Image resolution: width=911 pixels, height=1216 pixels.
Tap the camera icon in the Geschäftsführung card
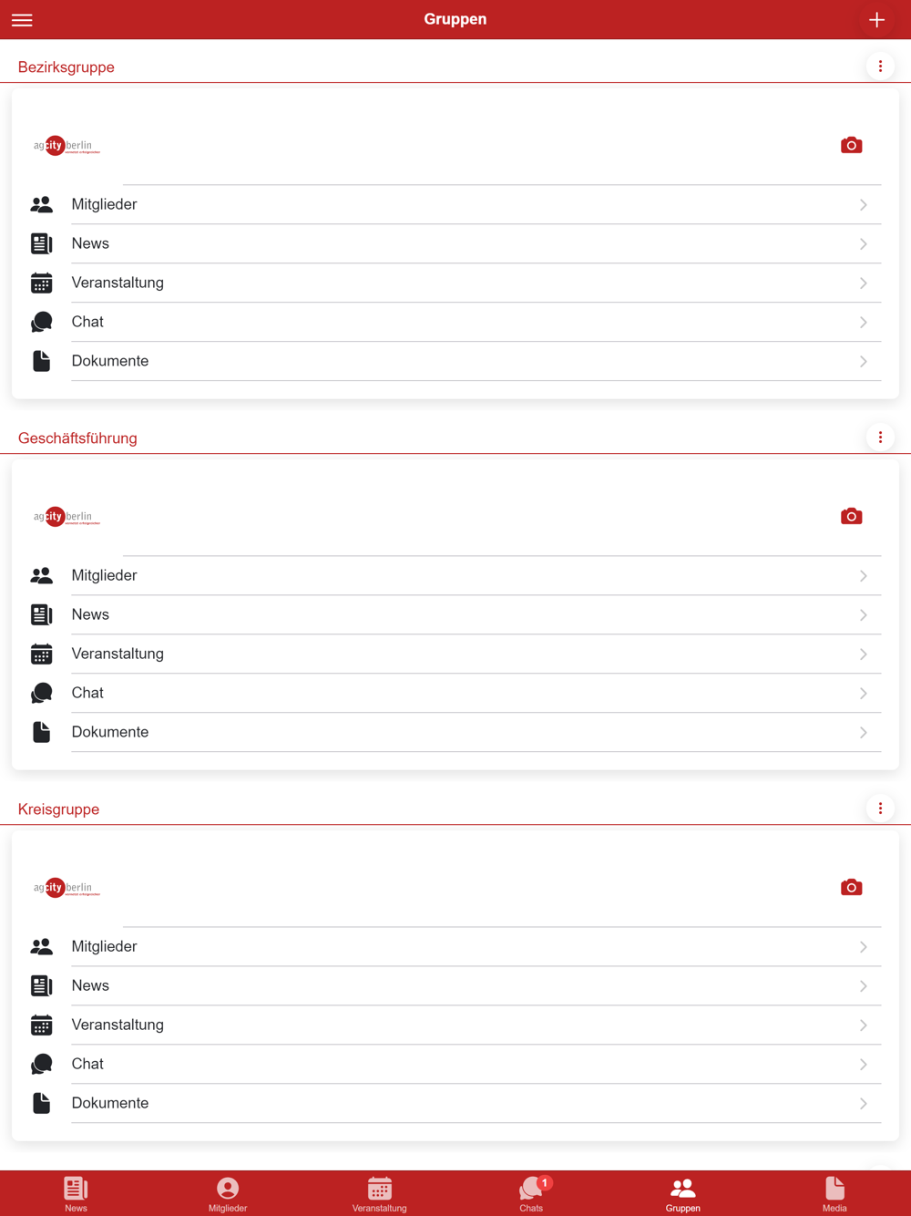tap(851, 516)
